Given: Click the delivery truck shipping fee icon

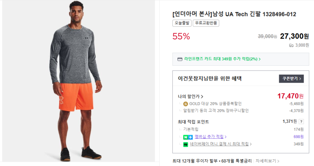Looking at the screenshot, I should click(x=291, y=45).
